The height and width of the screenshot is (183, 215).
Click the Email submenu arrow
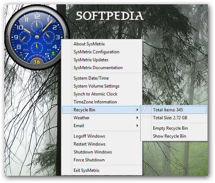coord(137,126)
